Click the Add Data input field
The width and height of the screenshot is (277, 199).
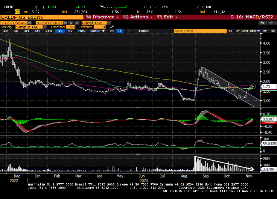200,31
